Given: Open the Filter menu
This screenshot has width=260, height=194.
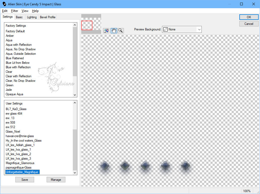Looking at the screenshot, I should [x=14, y=11].
